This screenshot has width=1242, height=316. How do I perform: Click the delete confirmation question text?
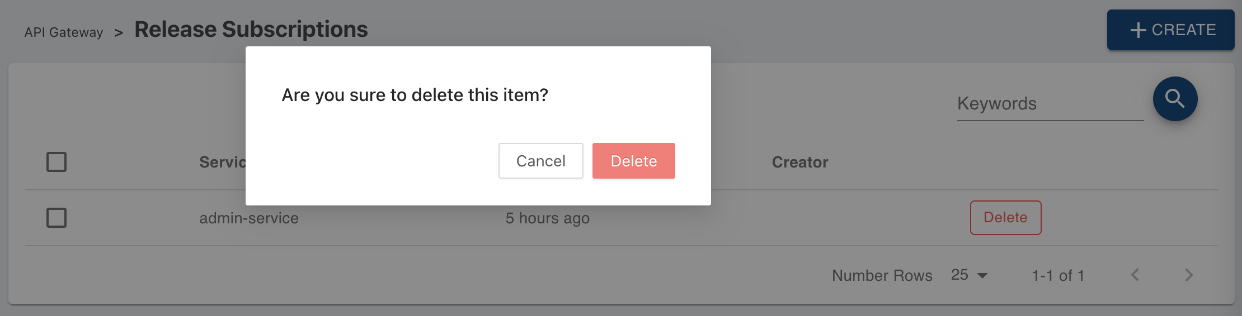pyautogui.click(x=415, y=95)
